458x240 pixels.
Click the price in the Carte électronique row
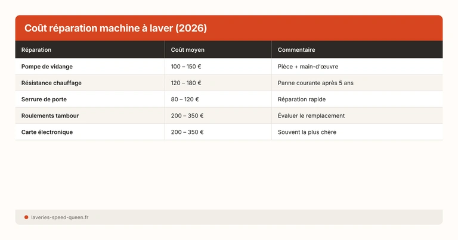[x=187, y=132]
